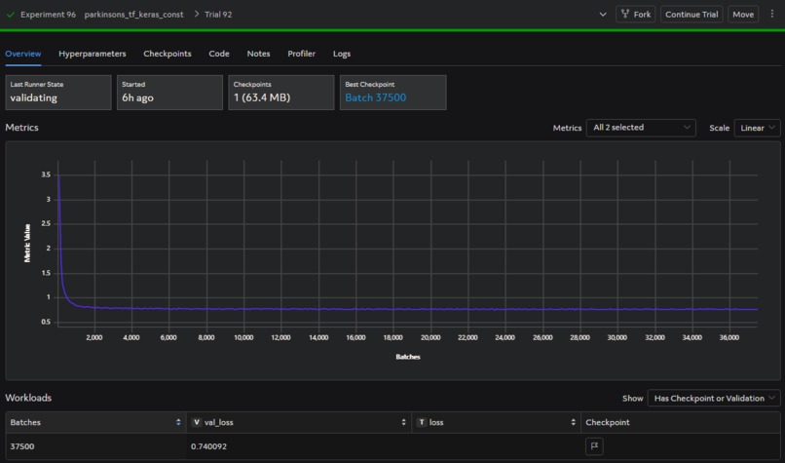
Task: Expand the chevron dropdown left of Fork
Action: coord(603,15)
